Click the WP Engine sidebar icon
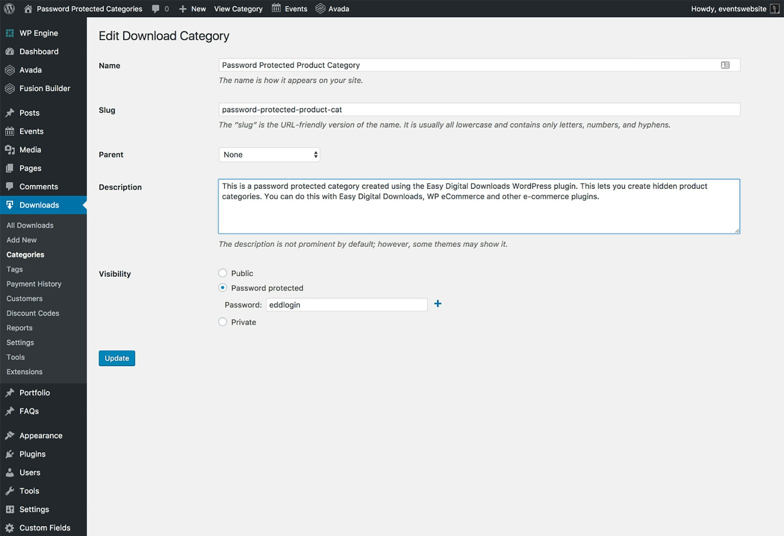 (x=10, y=33)
